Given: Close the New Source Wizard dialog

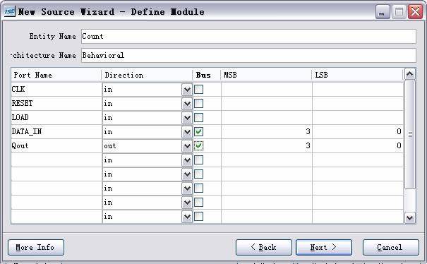Looking at the screenshot, I should pyautogui.click(x=415, y=12).
